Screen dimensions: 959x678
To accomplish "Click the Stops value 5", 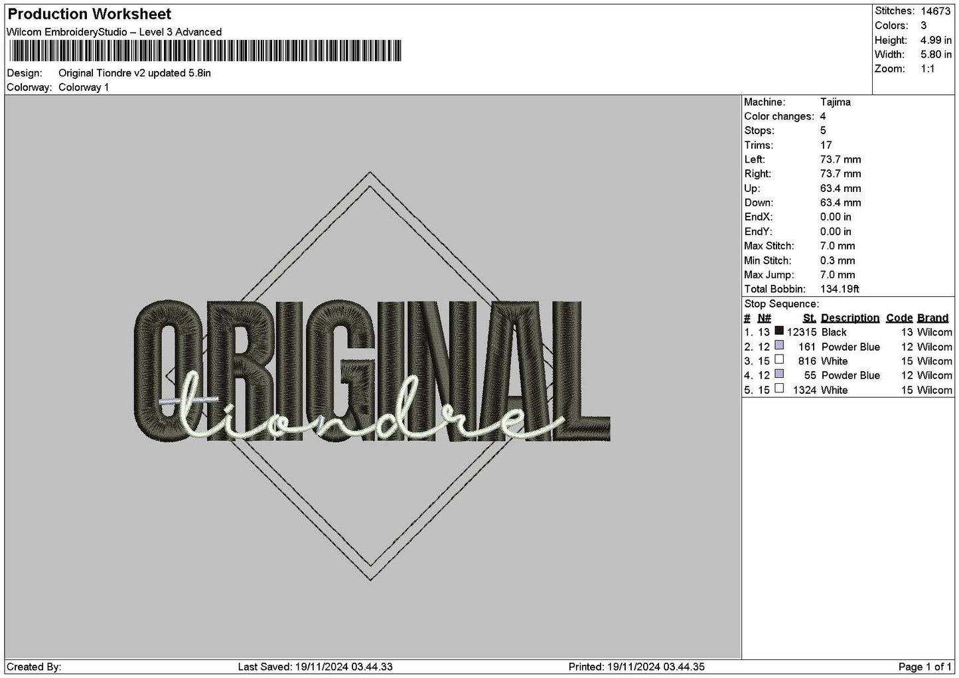I will click(x=823, y=131).
